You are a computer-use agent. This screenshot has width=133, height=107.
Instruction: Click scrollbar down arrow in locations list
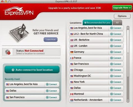(x=128, y=101)
